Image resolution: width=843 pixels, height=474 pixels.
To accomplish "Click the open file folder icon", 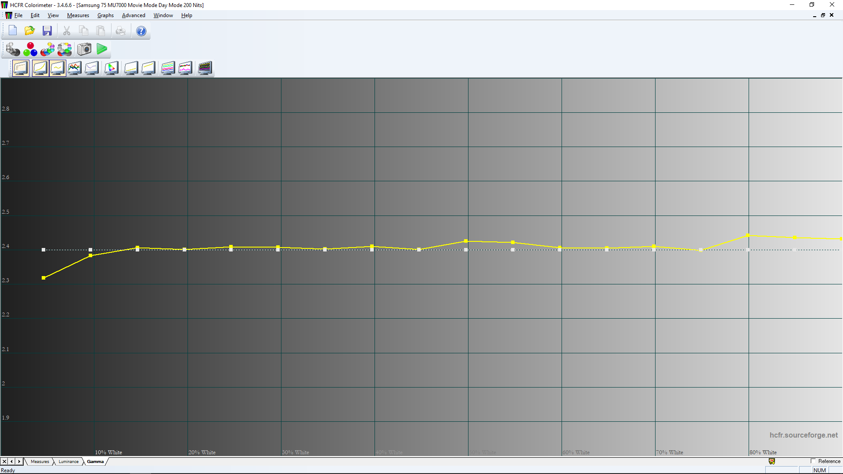I will 29,31.
